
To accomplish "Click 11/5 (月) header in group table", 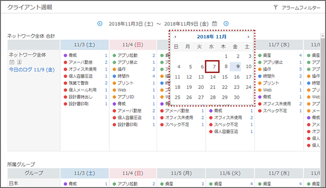I will (x=181, y=173).
